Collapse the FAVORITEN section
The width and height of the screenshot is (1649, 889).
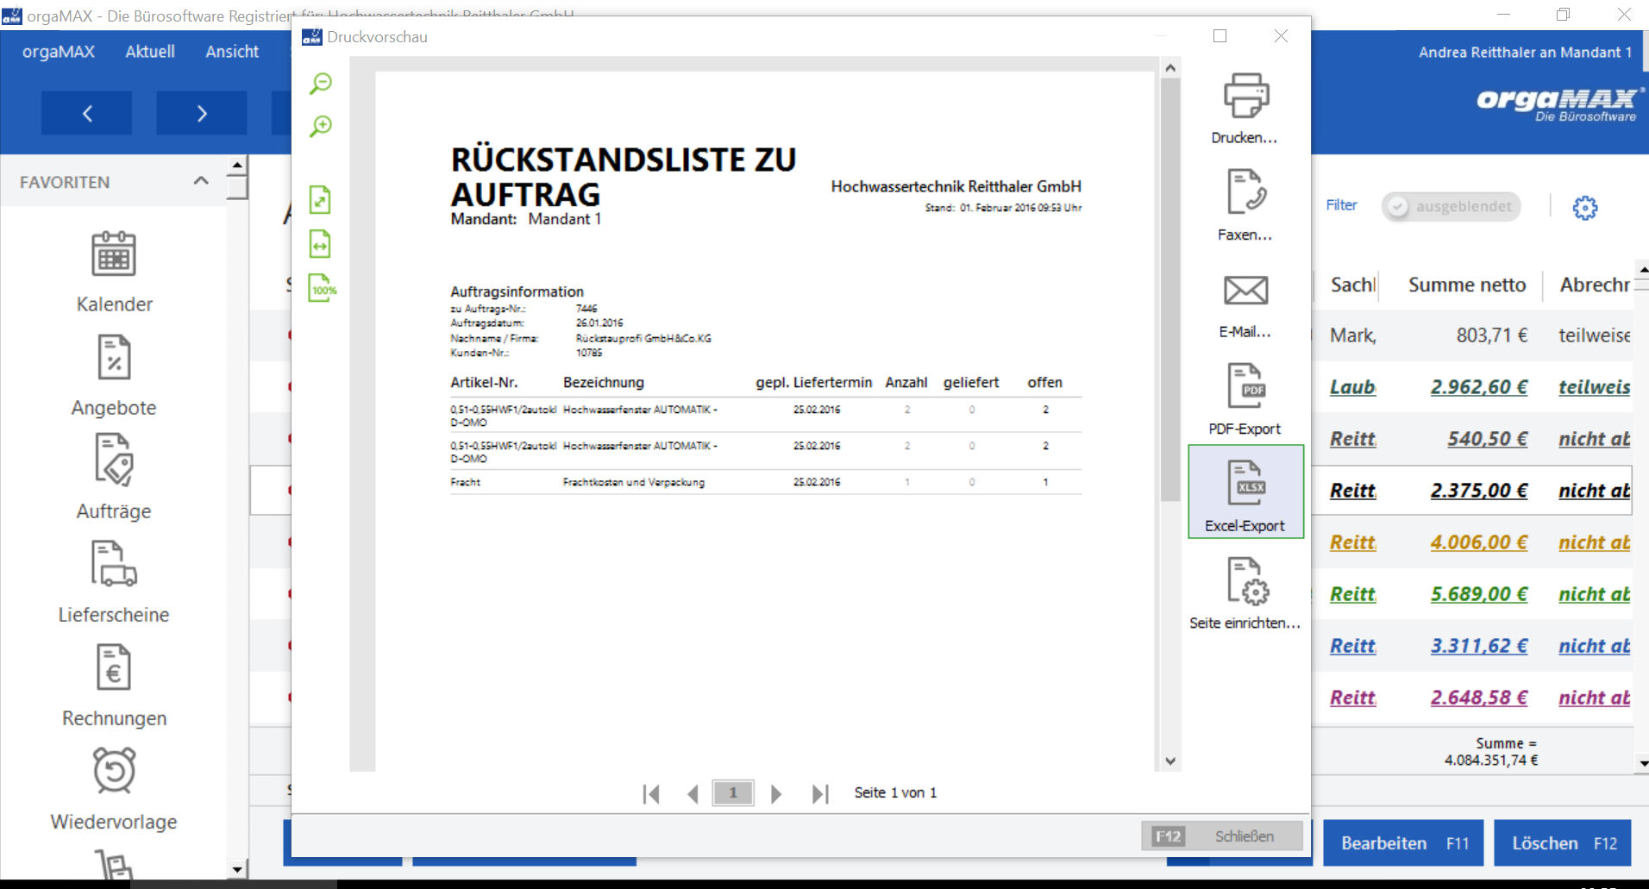tap(201, 181)
